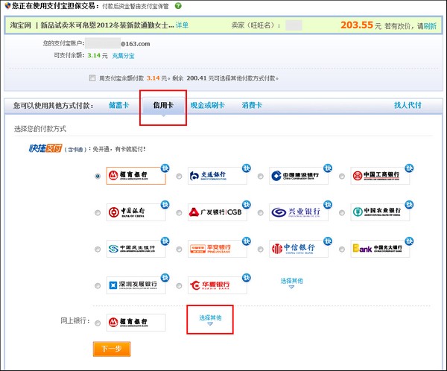The height and width of the screenshot is (371, 447).
Task: Click the 平安银行 logo
Action: click(x=217, y=249)
